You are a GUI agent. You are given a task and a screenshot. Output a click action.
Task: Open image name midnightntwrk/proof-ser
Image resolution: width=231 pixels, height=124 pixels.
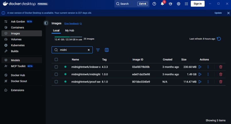[x=86, y=82]
